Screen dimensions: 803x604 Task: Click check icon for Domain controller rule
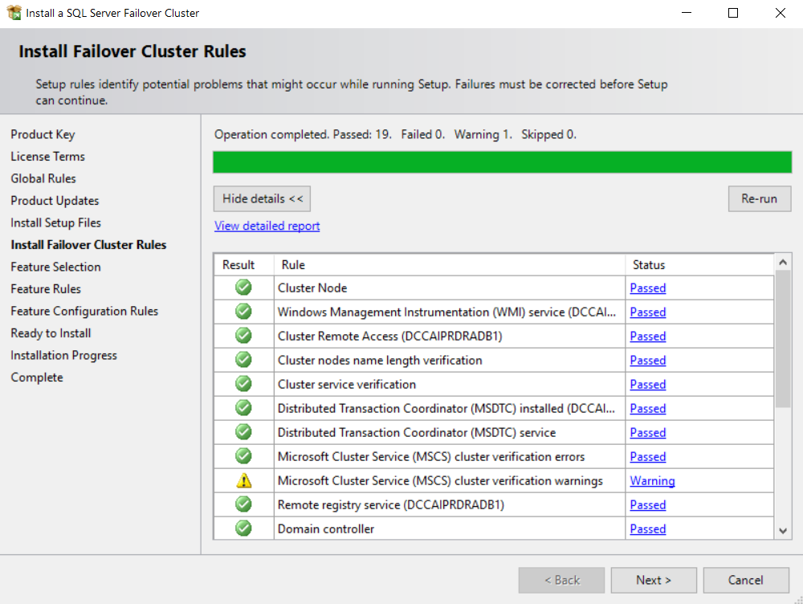[x=243, y=528]
